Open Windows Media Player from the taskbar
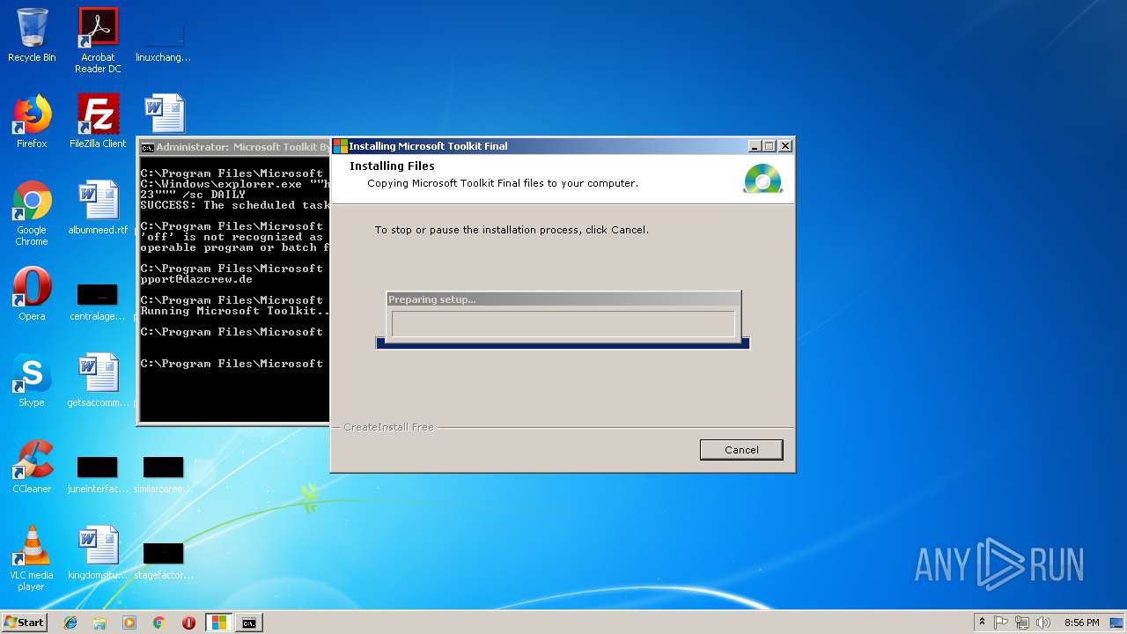This screenshot has width=1127, height=634. click(129, 623)
